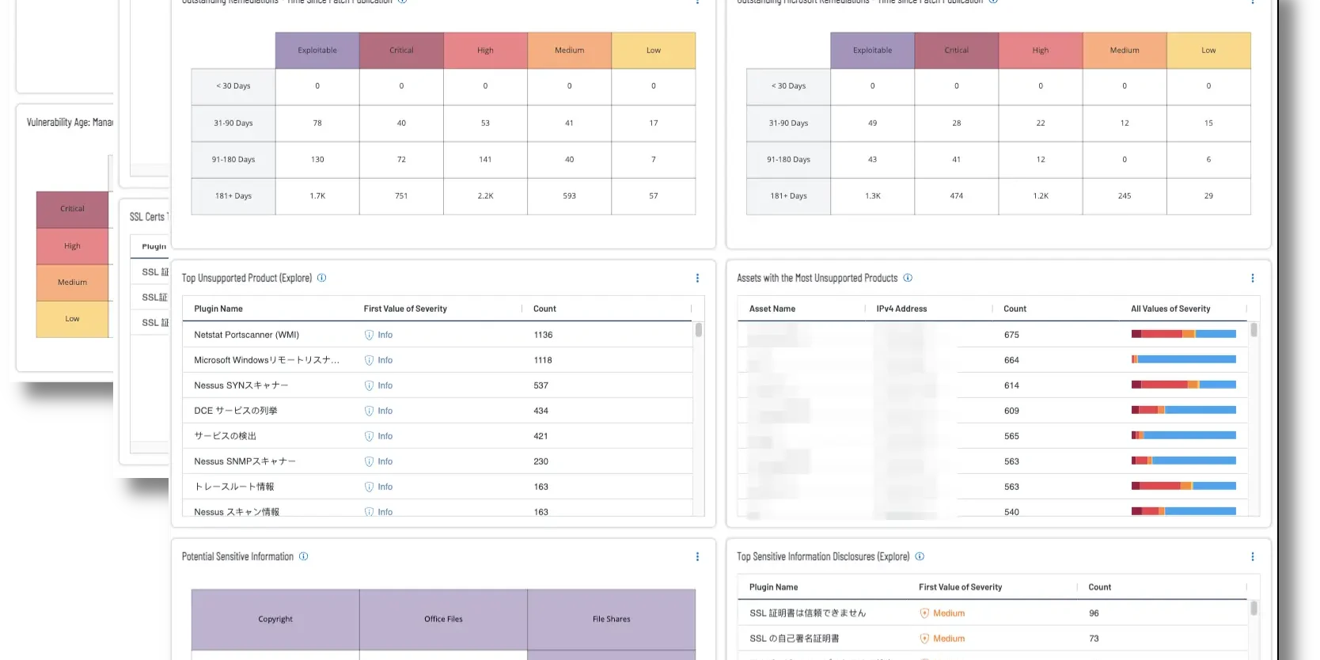Click the 1.2K High cell in right matrix
This screenshot has height=660, width=1320.
[1041, 196]
